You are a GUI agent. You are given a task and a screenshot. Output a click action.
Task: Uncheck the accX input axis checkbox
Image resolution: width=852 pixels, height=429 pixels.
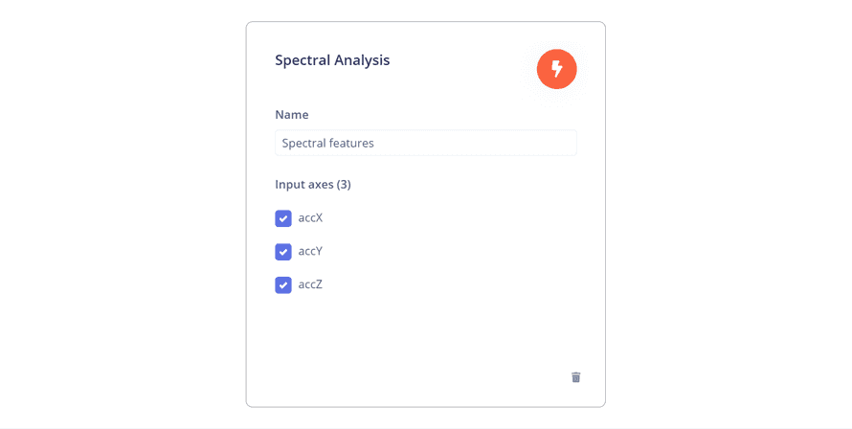(283, 218)
